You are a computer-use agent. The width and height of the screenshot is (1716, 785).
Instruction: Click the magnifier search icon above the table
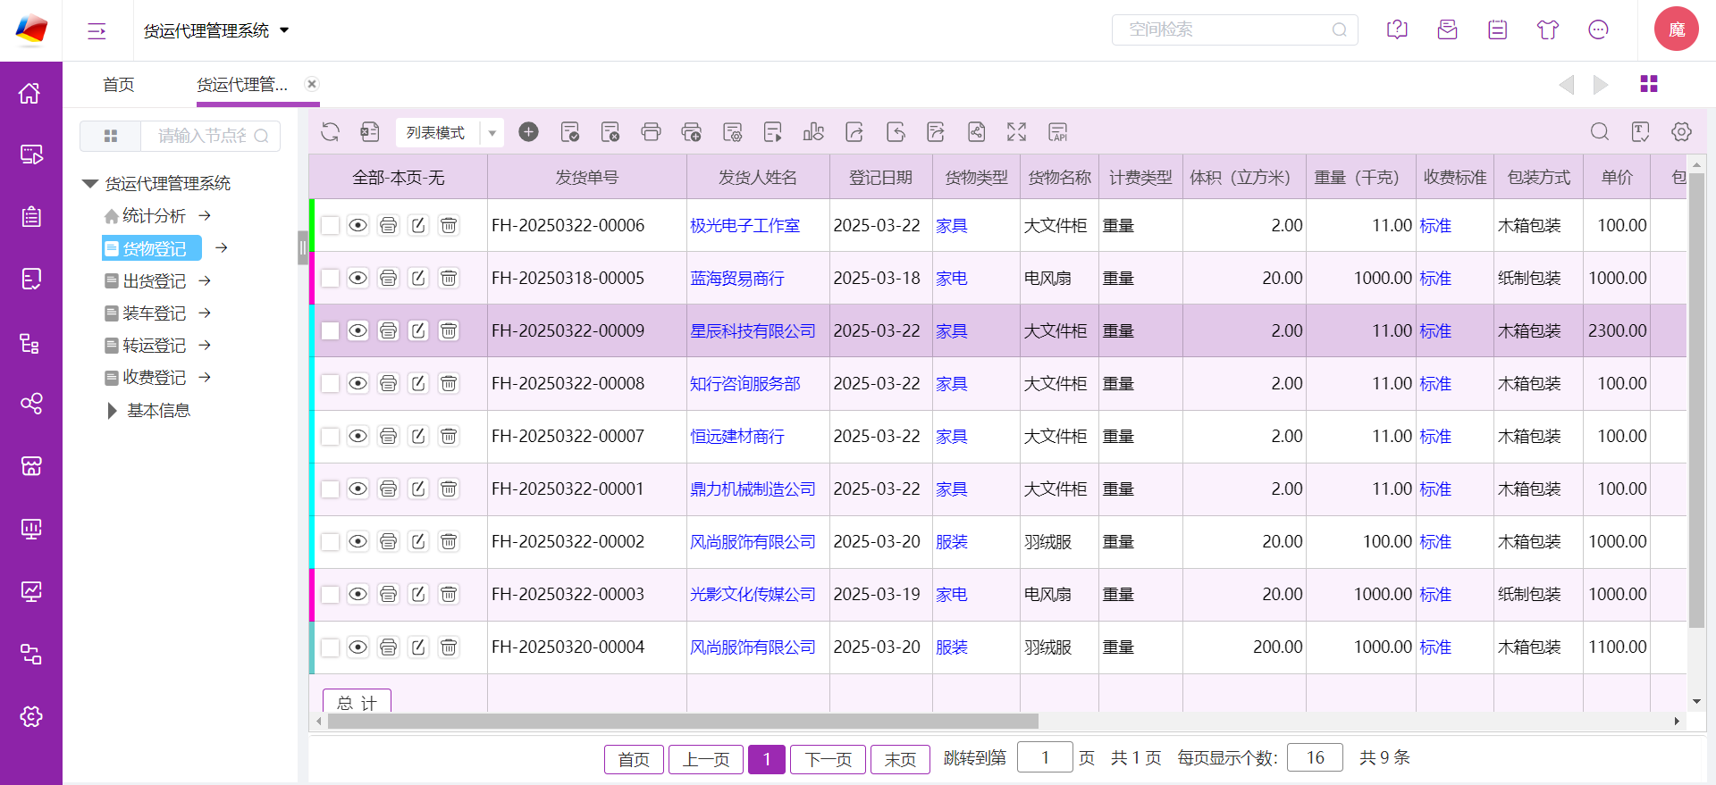pyautogui.click(x=1600, y=132)
